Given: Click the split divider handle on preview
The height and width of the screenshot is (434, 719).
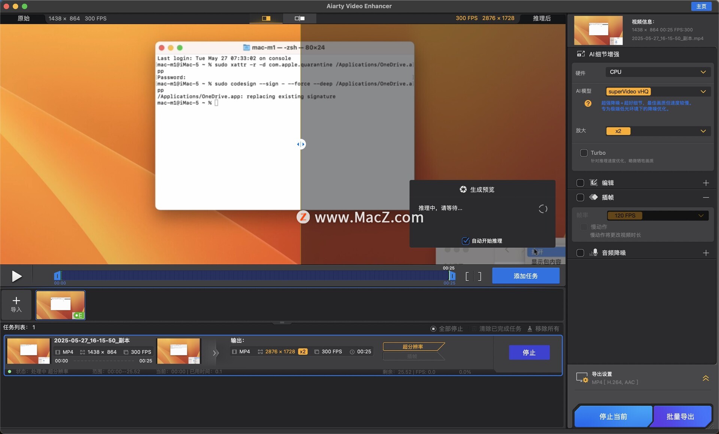Looking at the screenshot, I should click(x=301, y=144).
